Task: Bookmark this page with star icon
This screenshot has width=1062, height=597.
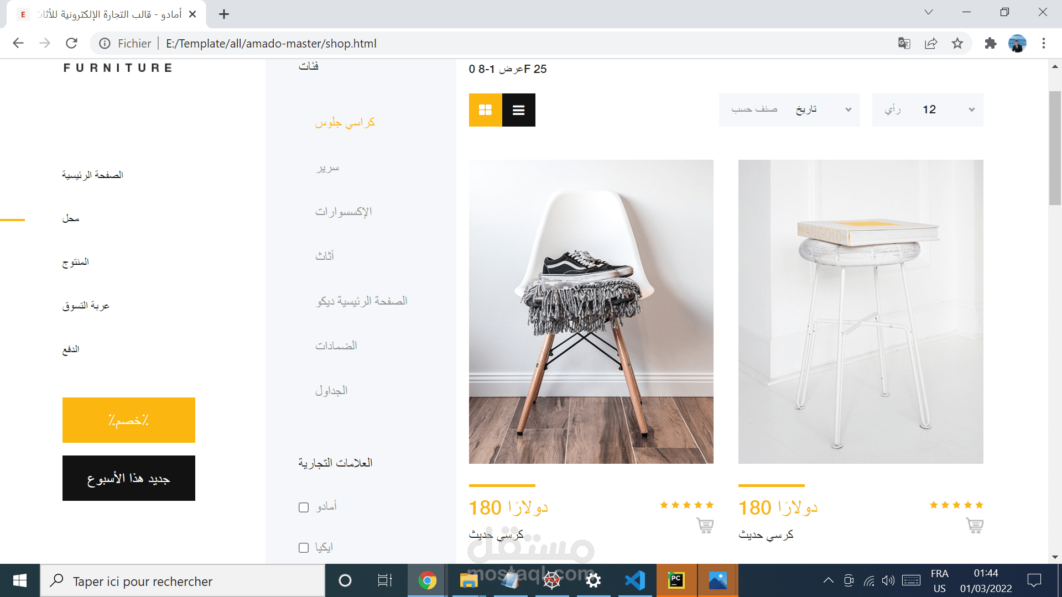Action: 957,43
